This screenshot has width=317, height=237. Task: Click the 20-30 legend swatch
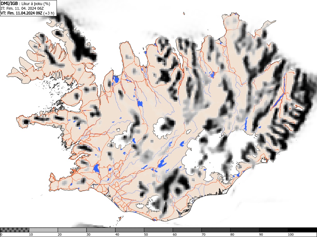click(x=72, y=230)
